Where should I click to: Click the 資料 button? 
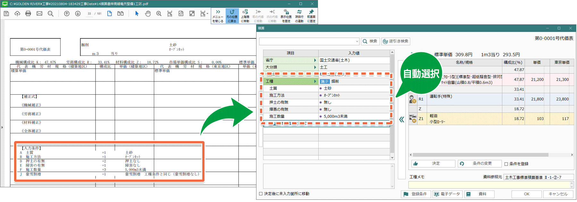click(479, 194)
